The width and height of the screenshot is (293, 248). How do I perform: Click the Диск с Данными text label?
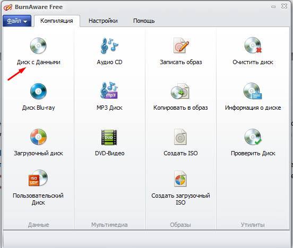(39, 62)
